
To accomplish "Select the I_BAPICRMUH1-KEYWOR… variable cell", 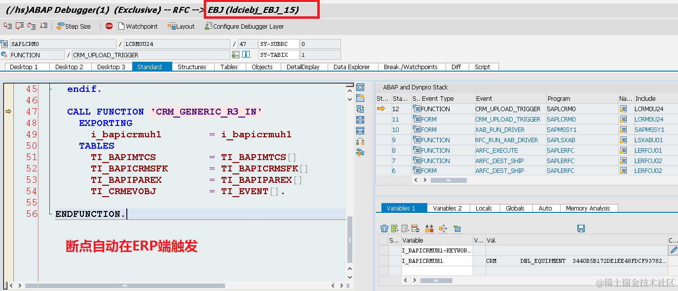I will pos(437,250).
